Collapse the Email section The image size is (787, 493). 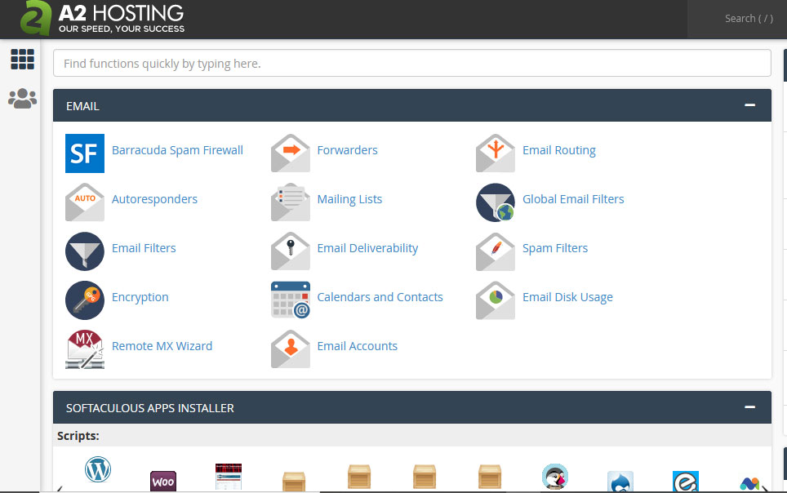point(749,105)
